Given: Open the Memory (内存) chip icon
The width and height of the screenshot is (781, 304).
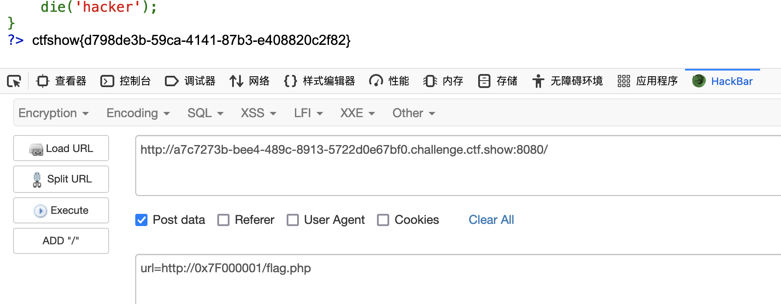Looking at the screenshot, I should click(x=430, y=81).
